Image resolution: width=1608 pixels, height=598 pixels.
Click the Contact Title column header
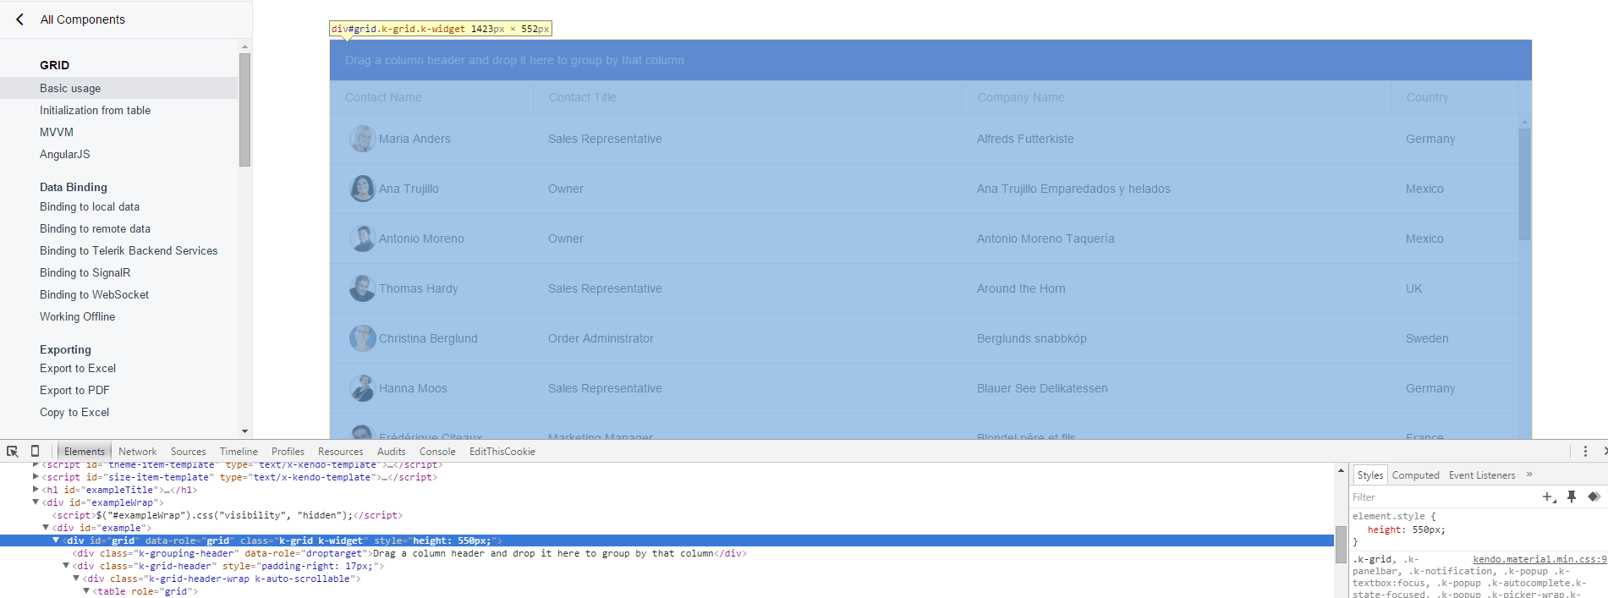(x=748, y=97)
